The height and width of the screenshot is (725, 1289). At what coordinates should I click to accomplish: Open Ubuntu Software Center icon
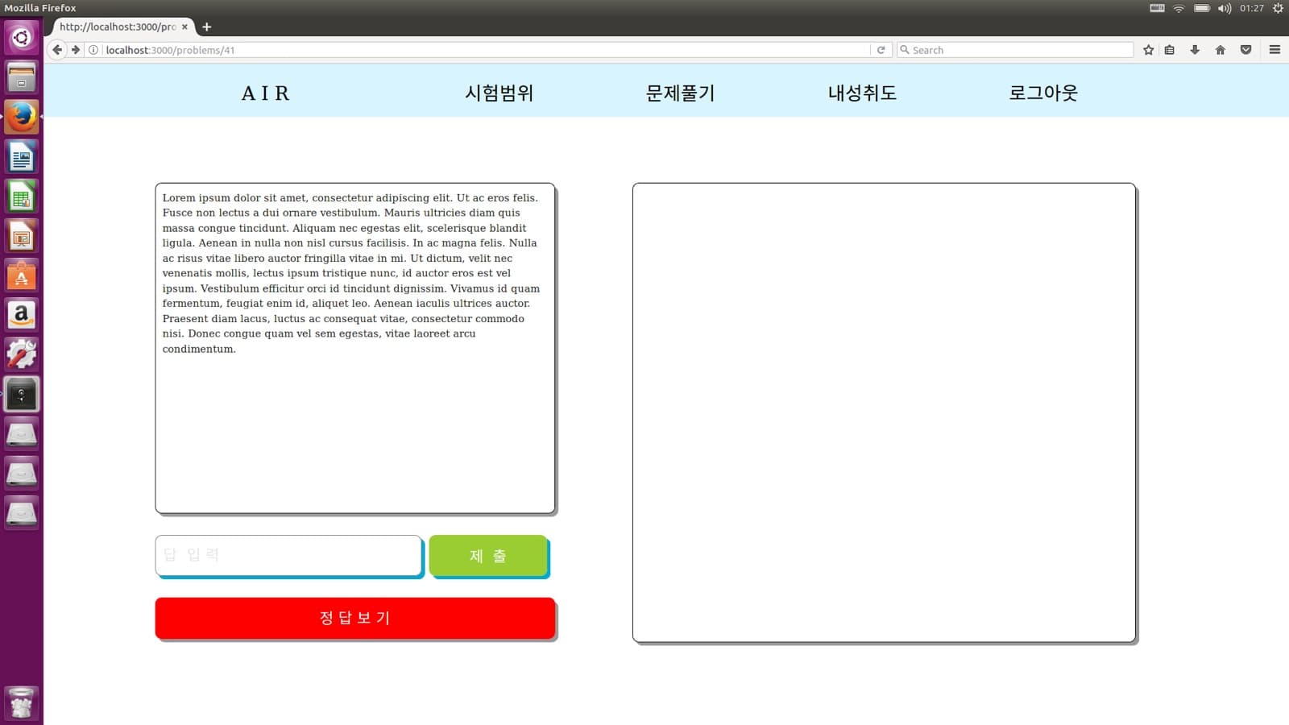pyautogui.click(x=22, y=275)
